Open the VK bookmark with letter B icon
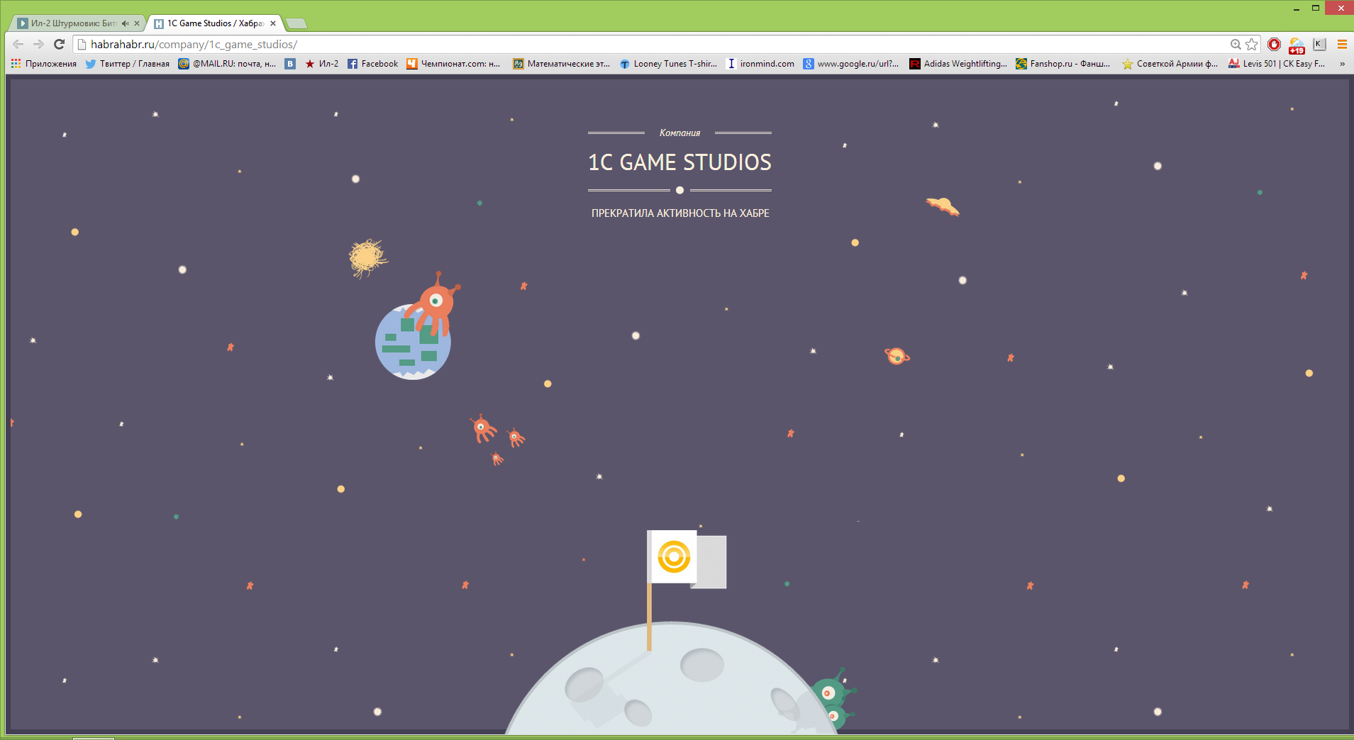The height and width of the screenshot is (740, 1354). 290,64
